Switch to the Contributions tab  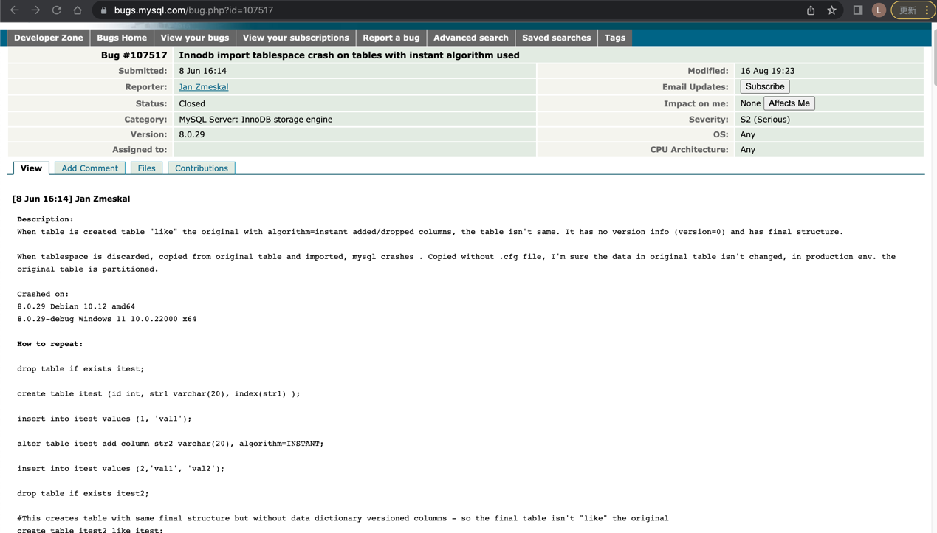coord(202,168)
